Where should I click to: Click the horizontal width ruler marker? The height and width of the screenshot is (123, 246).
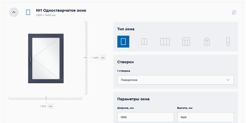pyautogui.click(x=46, y=98)
